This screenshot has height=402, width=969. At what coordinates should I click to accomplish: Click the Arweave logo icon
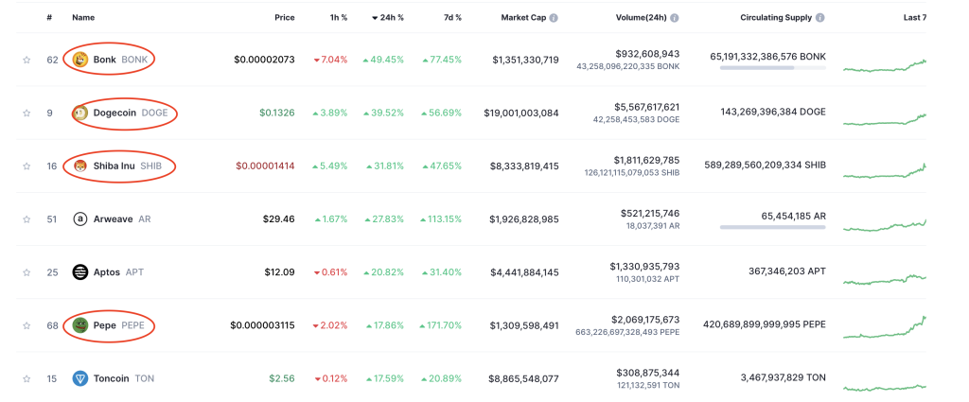click(80, 219)
